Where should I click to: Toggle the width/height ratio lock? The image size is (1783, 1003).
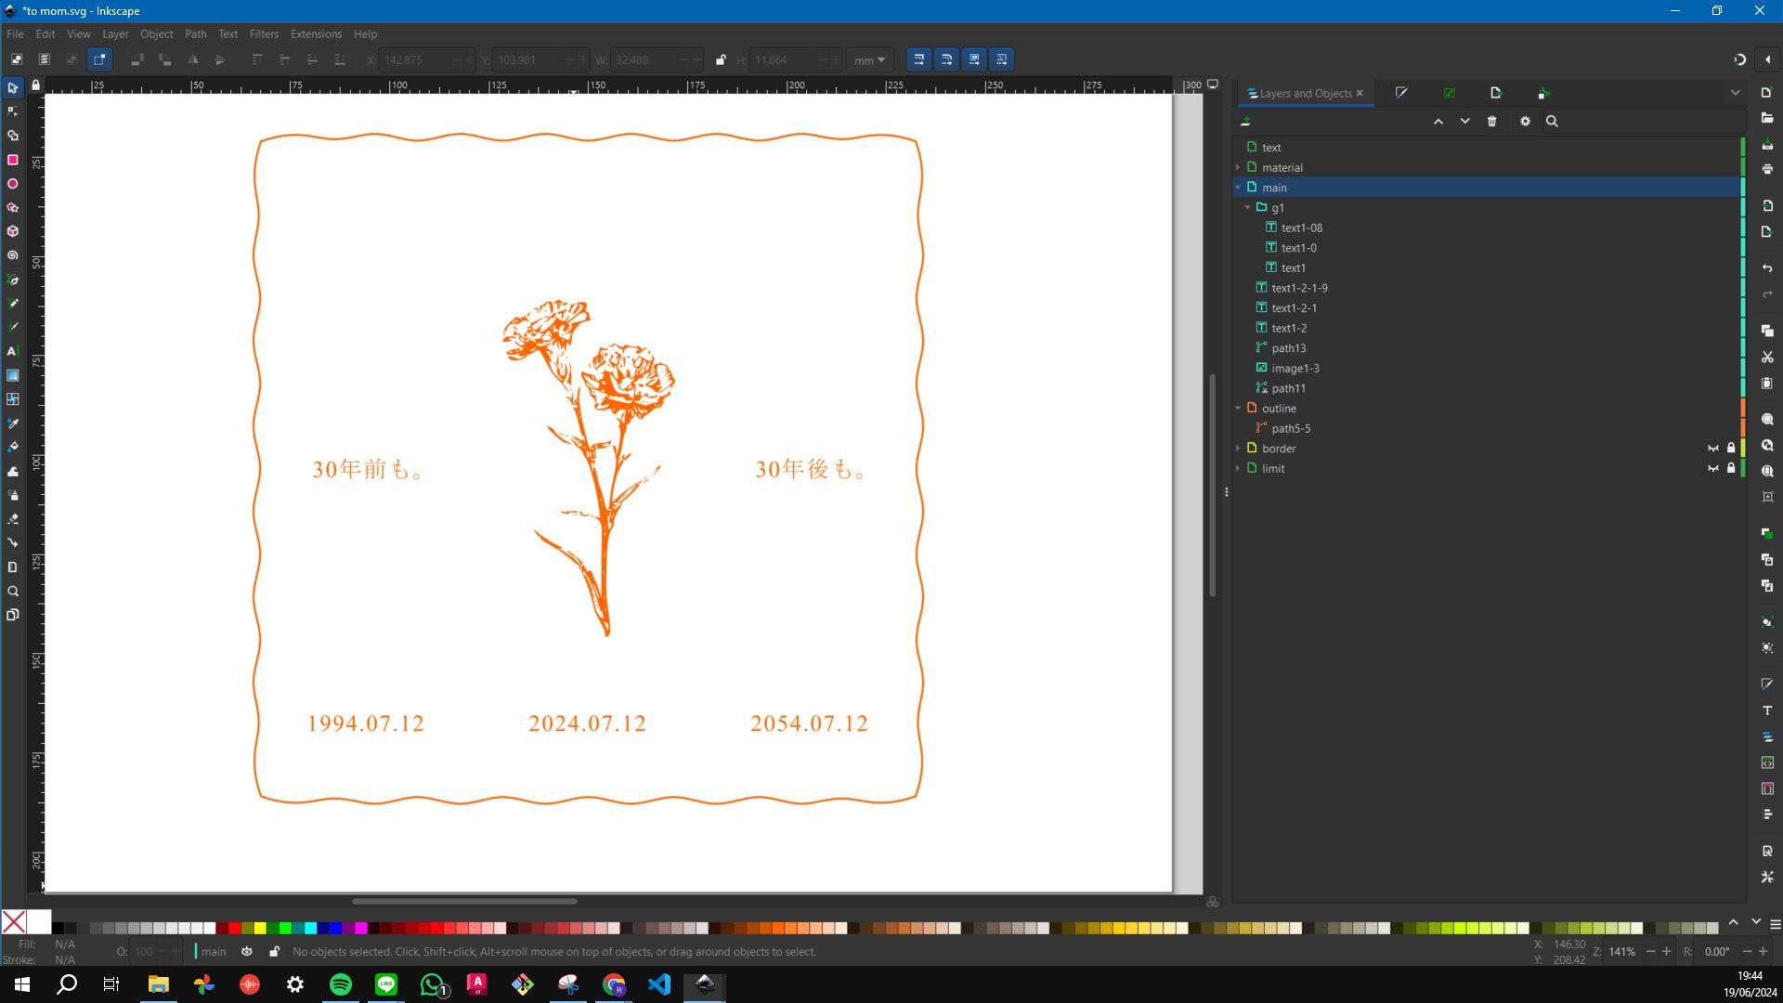point(721,59)
